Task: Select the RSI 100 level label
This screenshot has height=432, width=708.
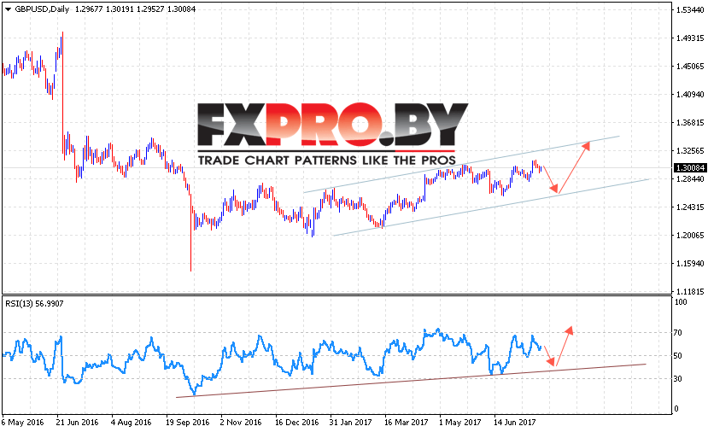Action: click(681, 302)
